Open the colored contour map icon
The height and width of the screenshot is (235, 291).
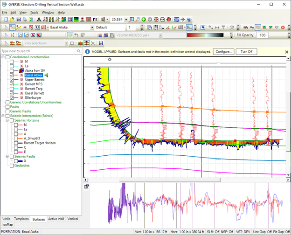pos(63,19)
